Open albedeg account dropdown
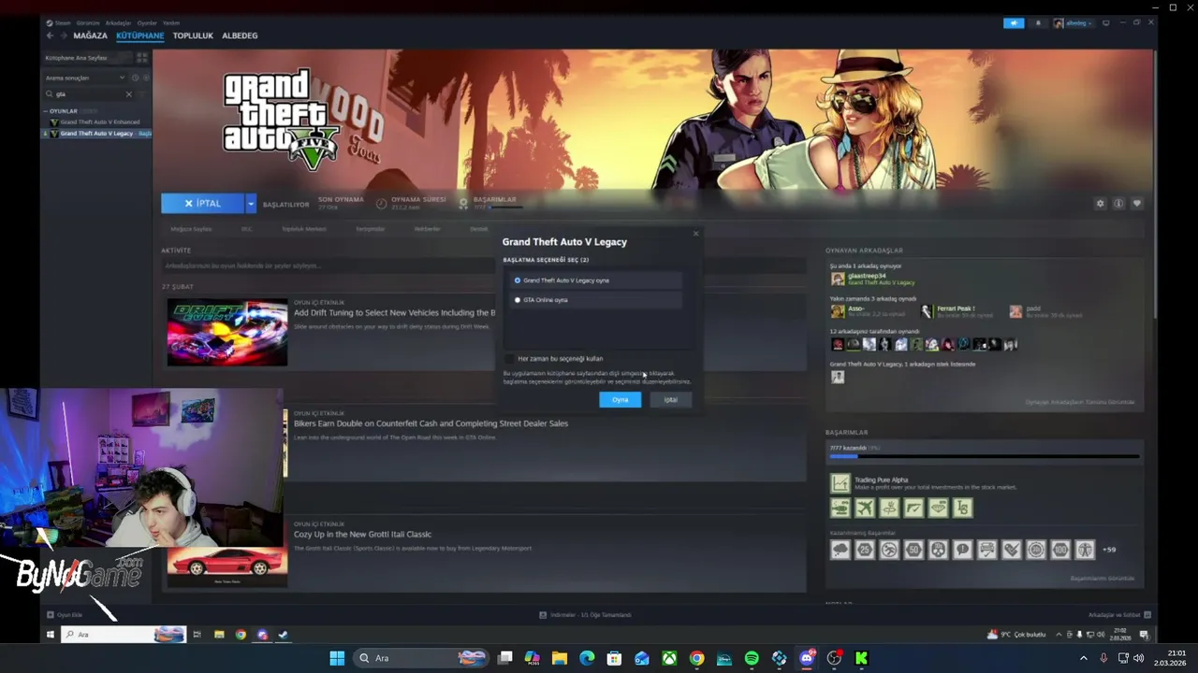1198x673 pixels. tap(1073, 23)
